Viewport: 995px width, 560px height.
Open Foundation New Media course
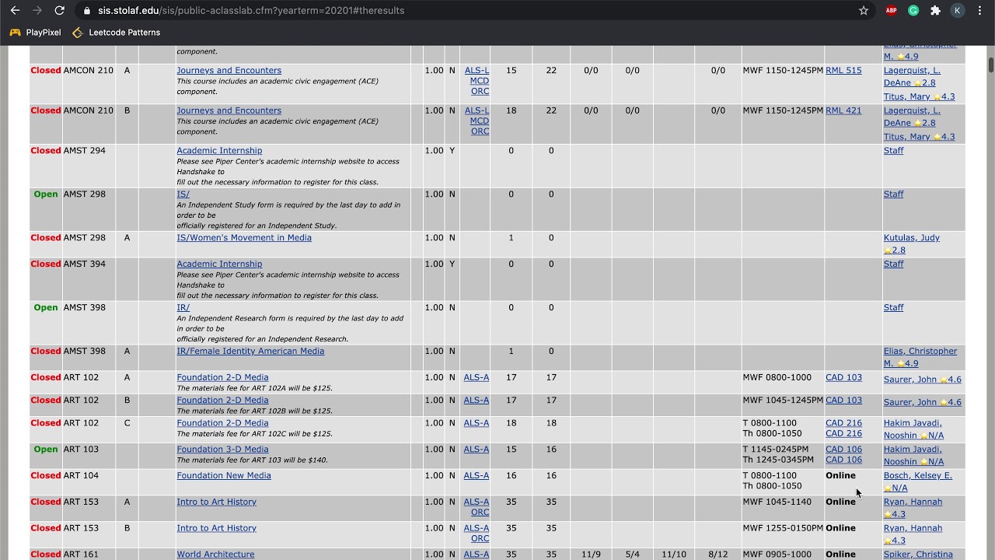pyautogui.click(x=224, y=476)
